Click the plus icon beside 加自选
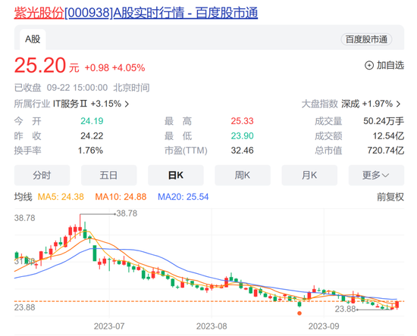Image resolution: width=417 pixels, height=336 pixels. tap(369, 65)
